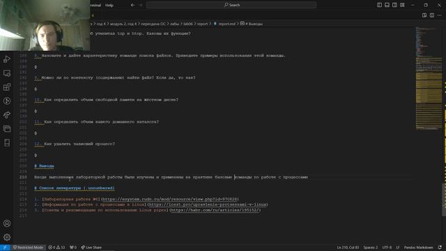Open the Help menu
Viewport: 446px width, 251px height.
click(109, 5)
